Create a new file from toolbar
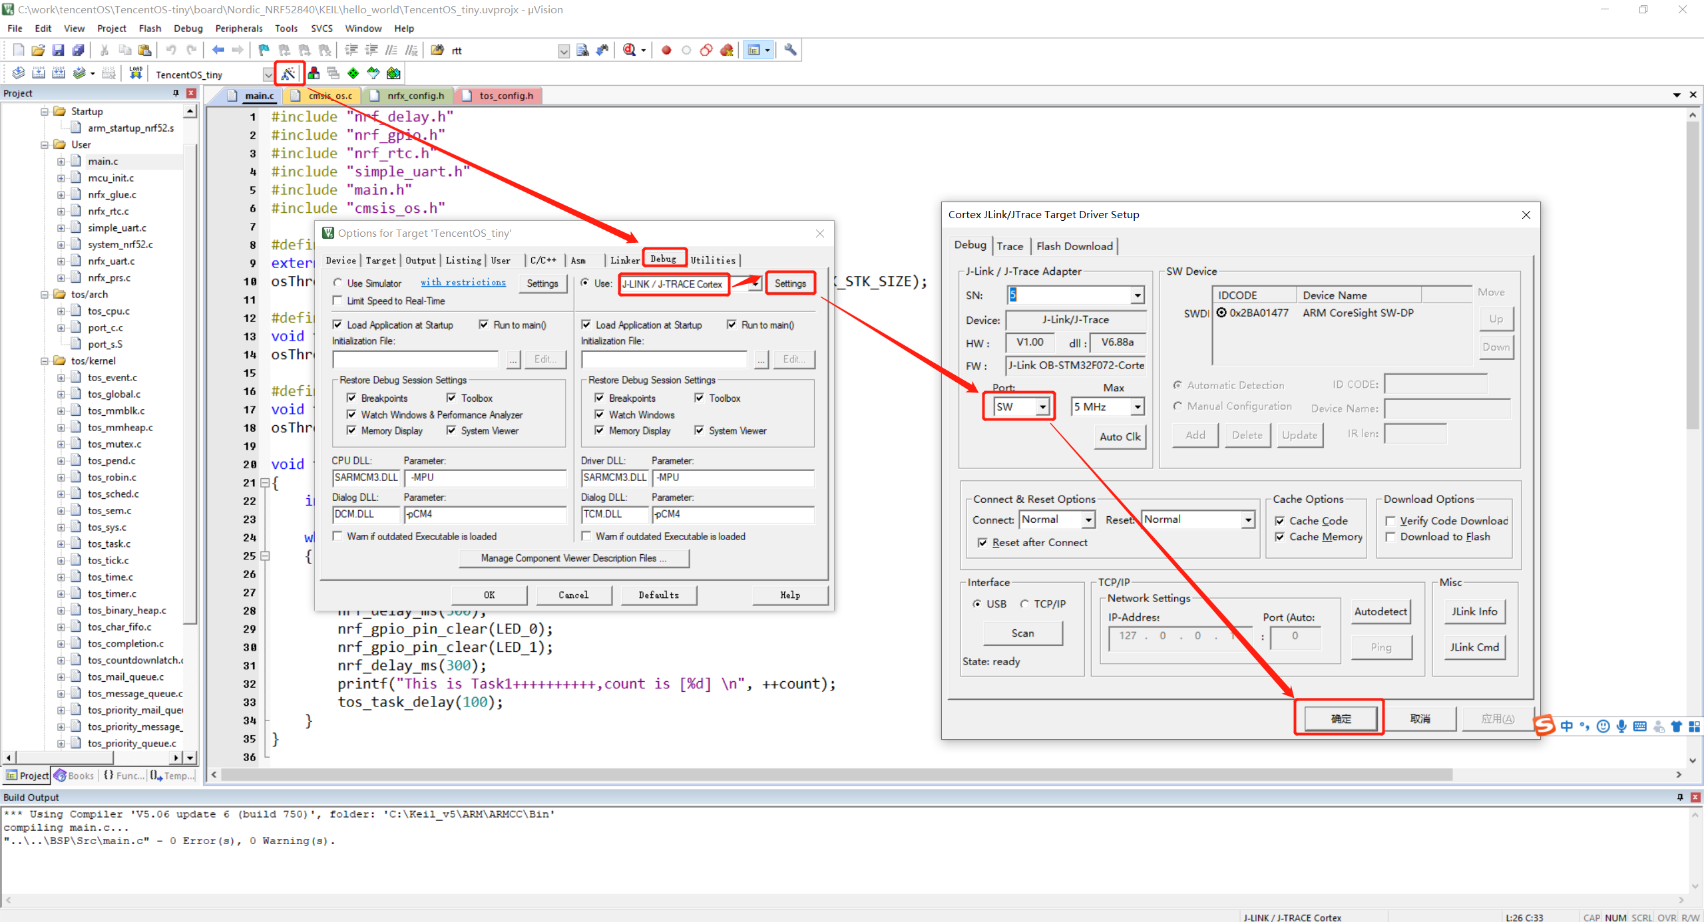 (19, 50)
